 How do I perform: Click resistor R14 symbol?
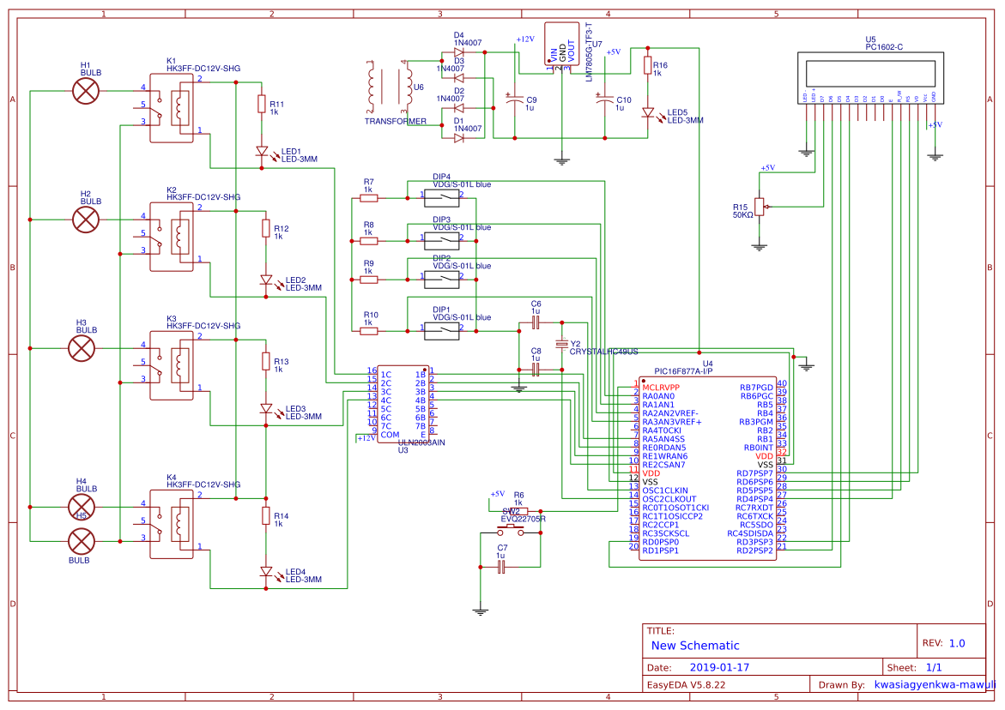266,515
